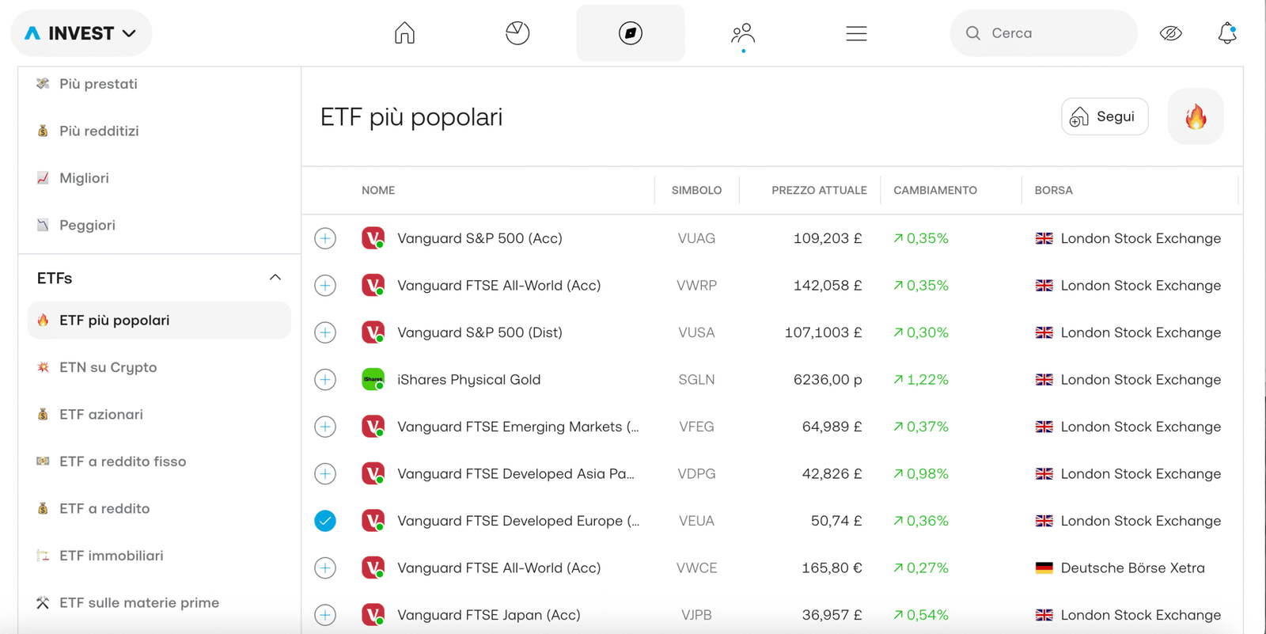The width and height of the screenshot is (1266, 634).
Task: Click the Segui follow button
Action: click(1105, 116)
